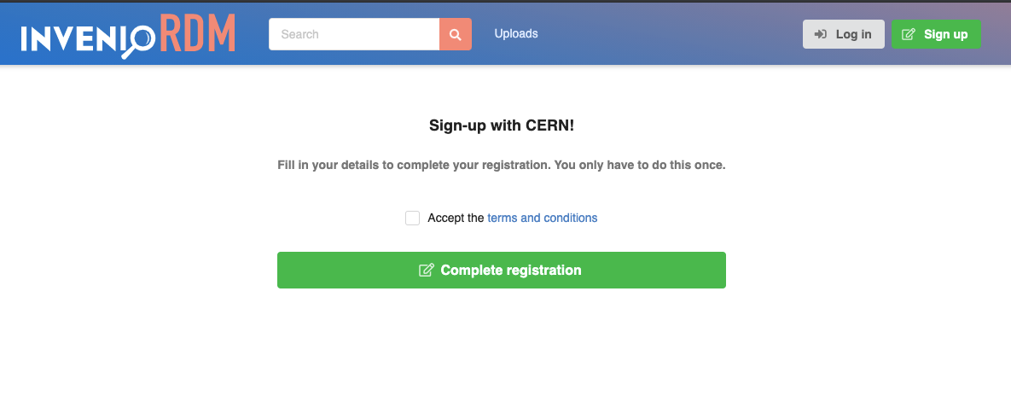This screenshot has width=1011, height=402.
Task: Open the Uploads menu item
Action: coord(516,33)
